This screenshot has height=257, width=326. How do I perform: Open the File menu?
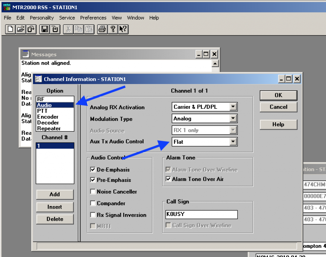tap(8, 18)
